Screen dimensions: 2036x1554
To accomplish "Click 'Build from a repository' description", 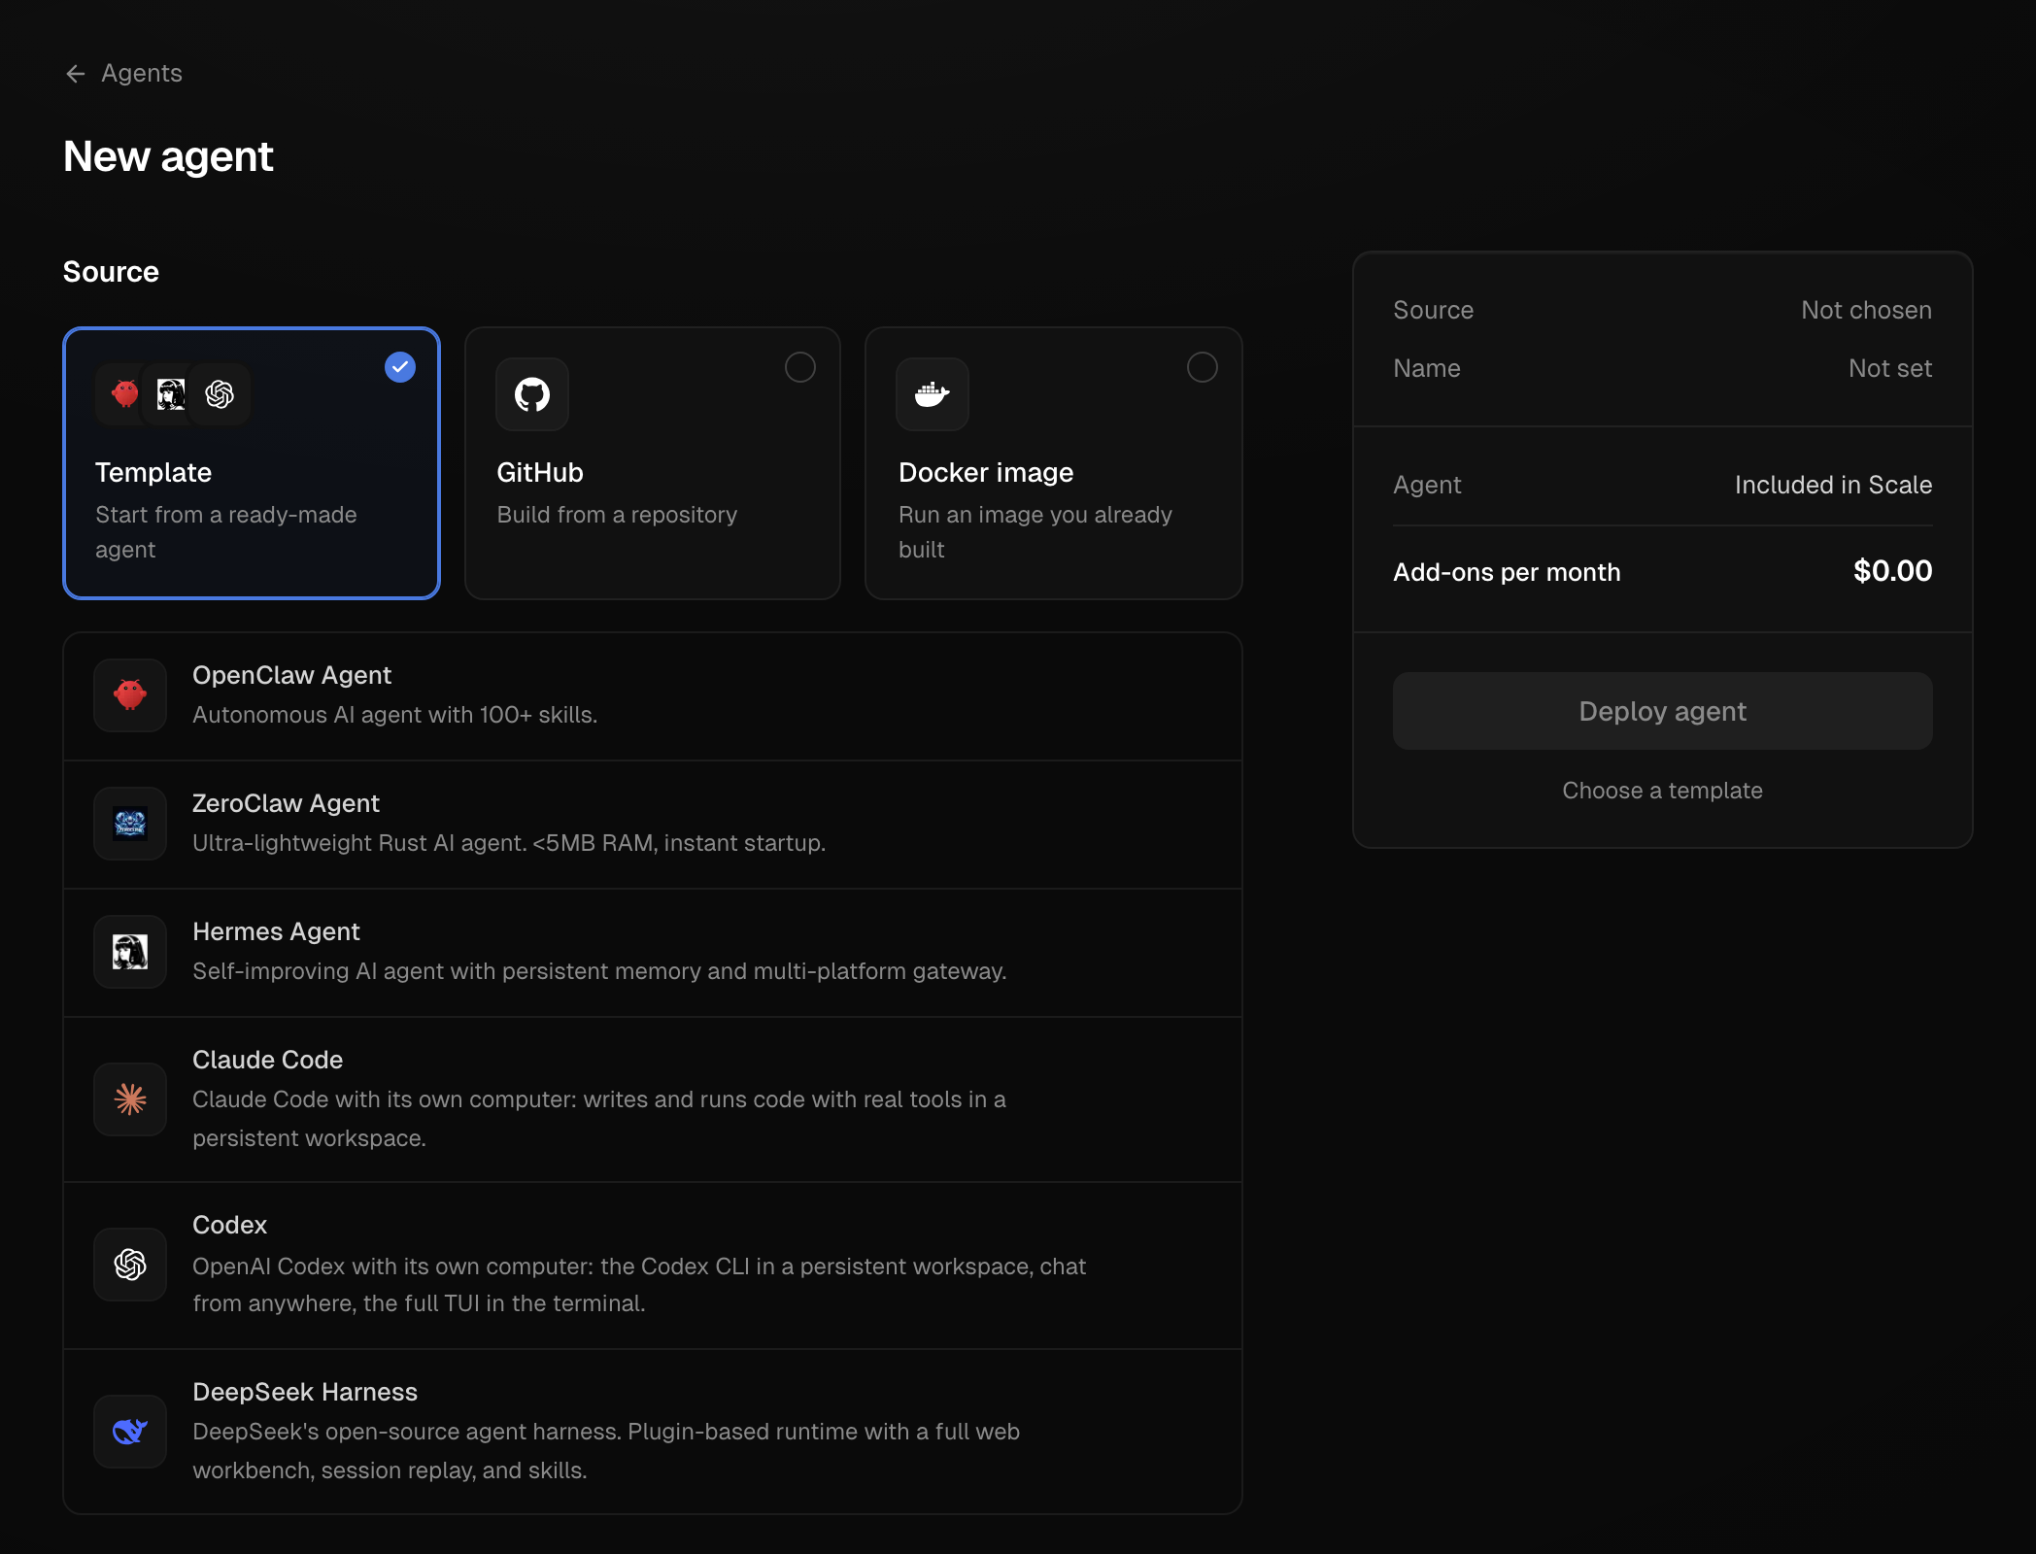I will click(617, 515).
